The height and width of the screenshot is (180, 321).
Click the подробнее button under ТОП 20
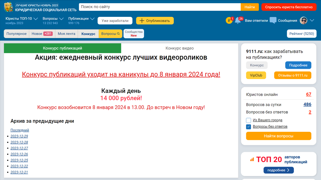pos(278,170)
